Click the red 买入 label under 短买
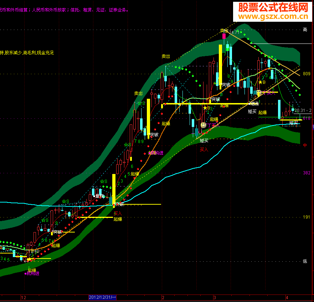 (x=204, y=149)
